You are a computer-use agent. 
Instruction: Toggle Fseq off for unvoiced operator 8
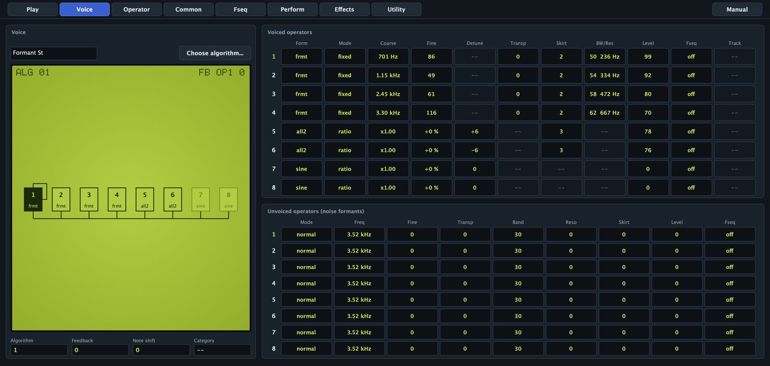pyautogui.click(x=730, y=349)
